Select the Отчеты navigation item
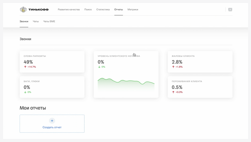 coord(118,10)
